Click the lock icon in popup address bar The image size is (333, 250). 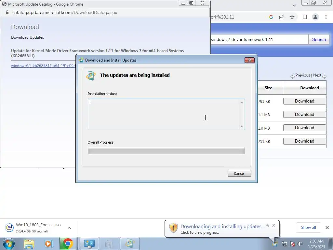click(7, 13)
